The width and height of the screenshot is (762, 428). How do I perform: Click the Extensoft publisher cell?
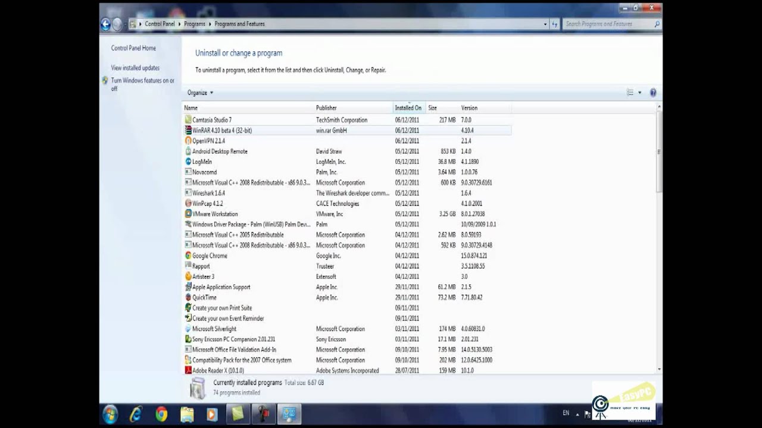pos(326,276)
